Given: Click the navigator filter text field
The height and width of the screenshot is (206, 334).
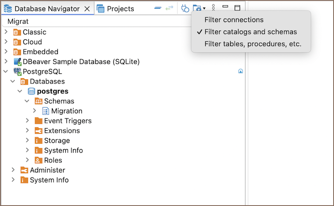Looking at the screenshot, I should [x=96, y=21].
